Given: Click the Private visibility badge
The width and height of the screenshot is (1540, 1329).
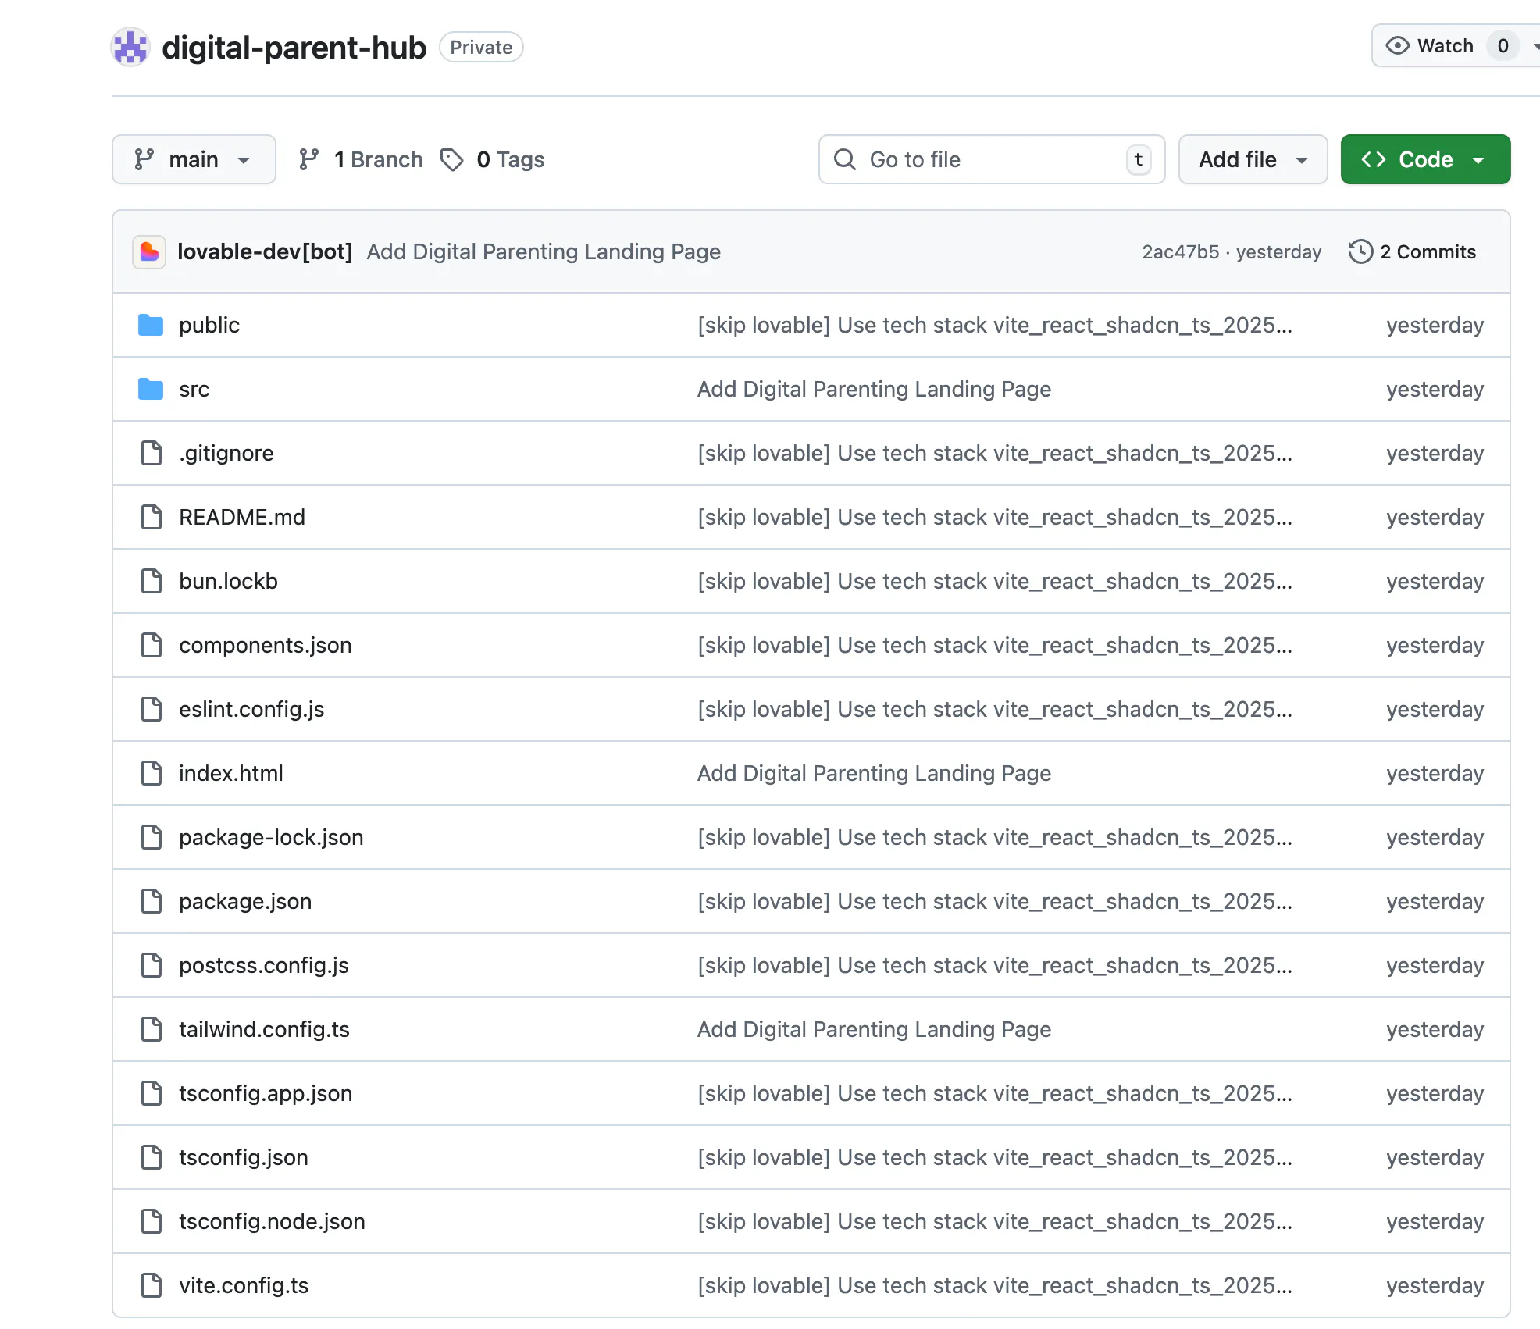Looking at the screenshot, I should tap(481, 47).
